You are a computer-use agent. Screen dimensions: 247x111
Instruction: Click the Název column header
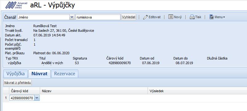[94, 91]
